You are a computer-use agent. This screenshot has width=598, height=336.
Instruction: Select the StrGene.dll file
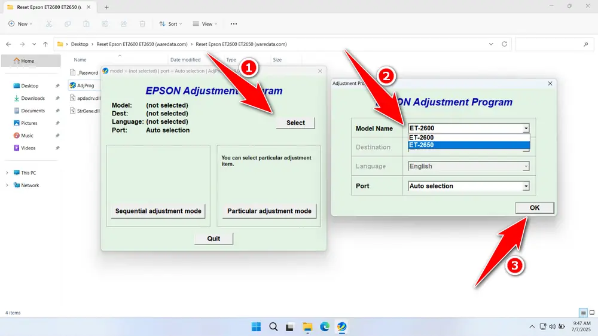[x=85, y=111]
